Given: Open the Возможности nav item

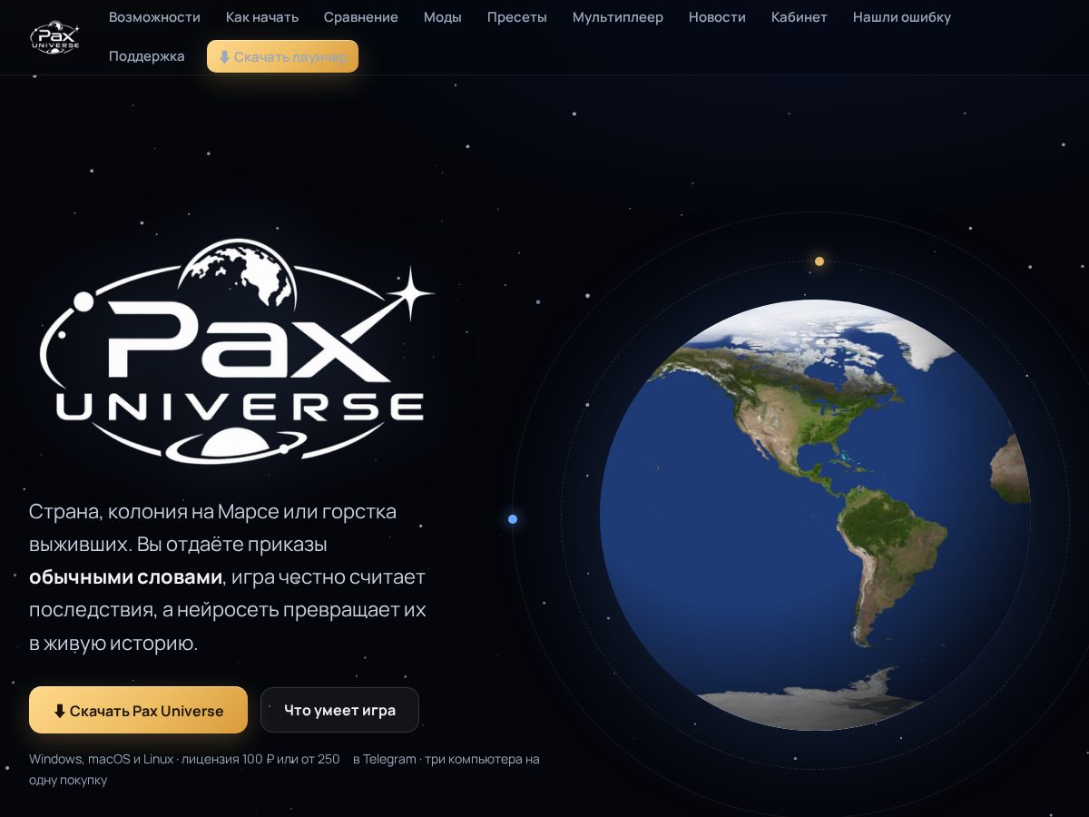Looking at the screenshot, I should [x=154, y=17].
